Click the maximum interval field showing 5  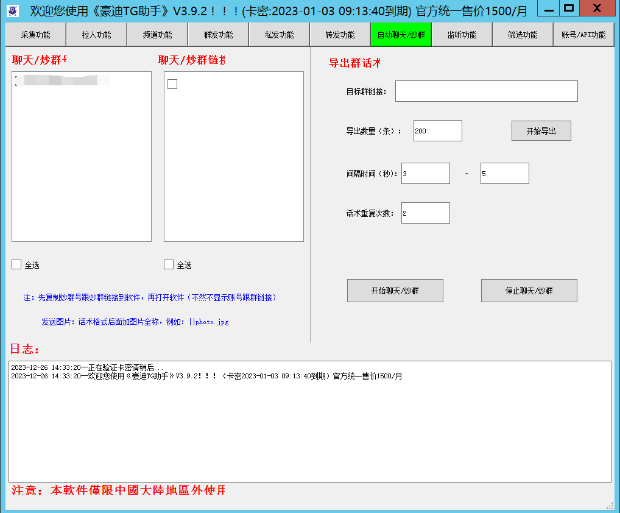(504, 173)
